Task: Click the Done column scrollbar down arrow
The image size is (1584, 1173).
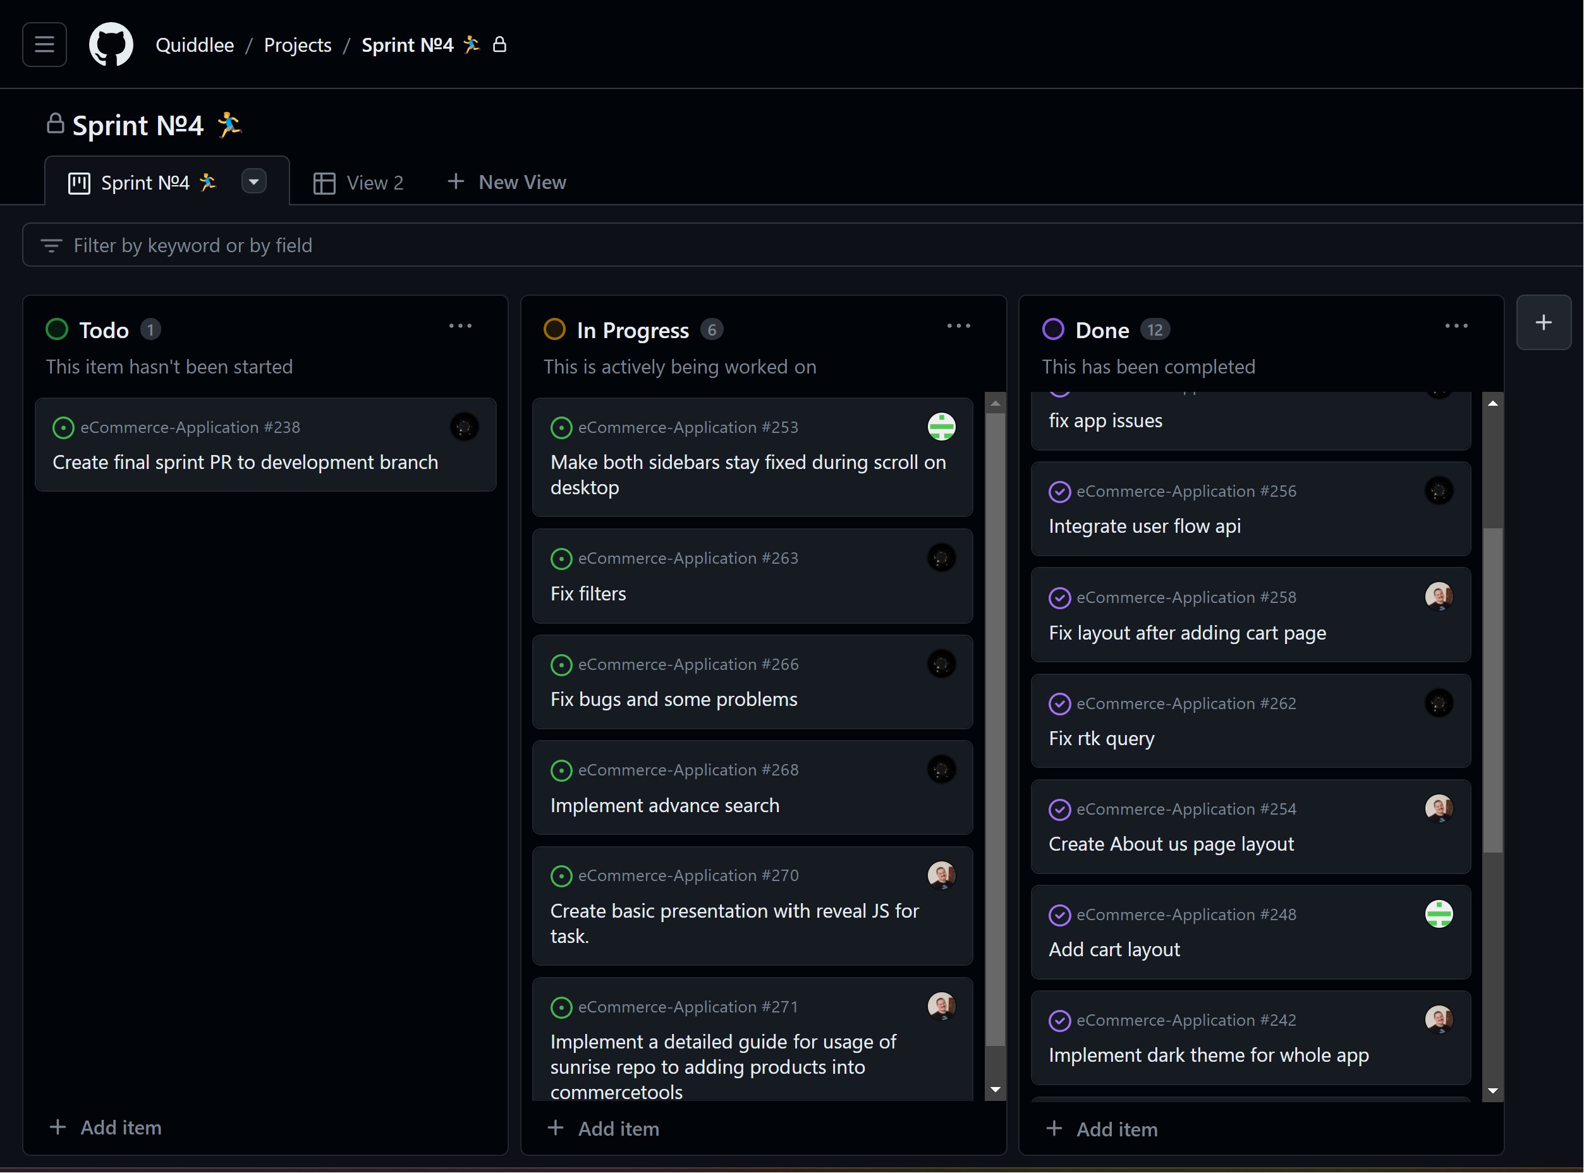Action: [1492, 1090]
